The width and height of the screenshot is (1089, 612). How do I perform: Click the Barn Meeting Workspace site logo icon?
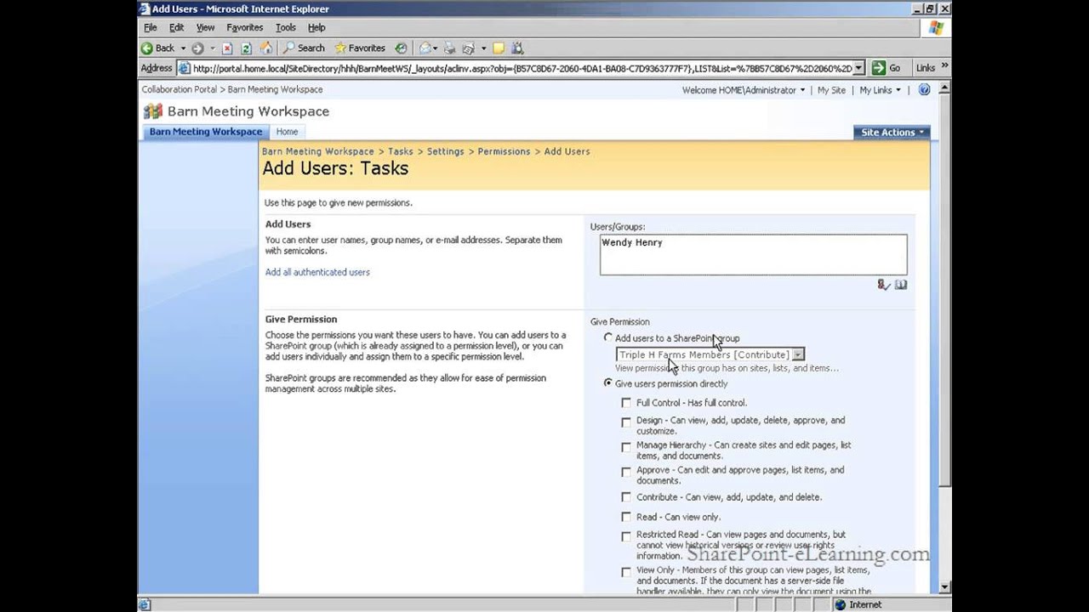click(x=152, y=111)
